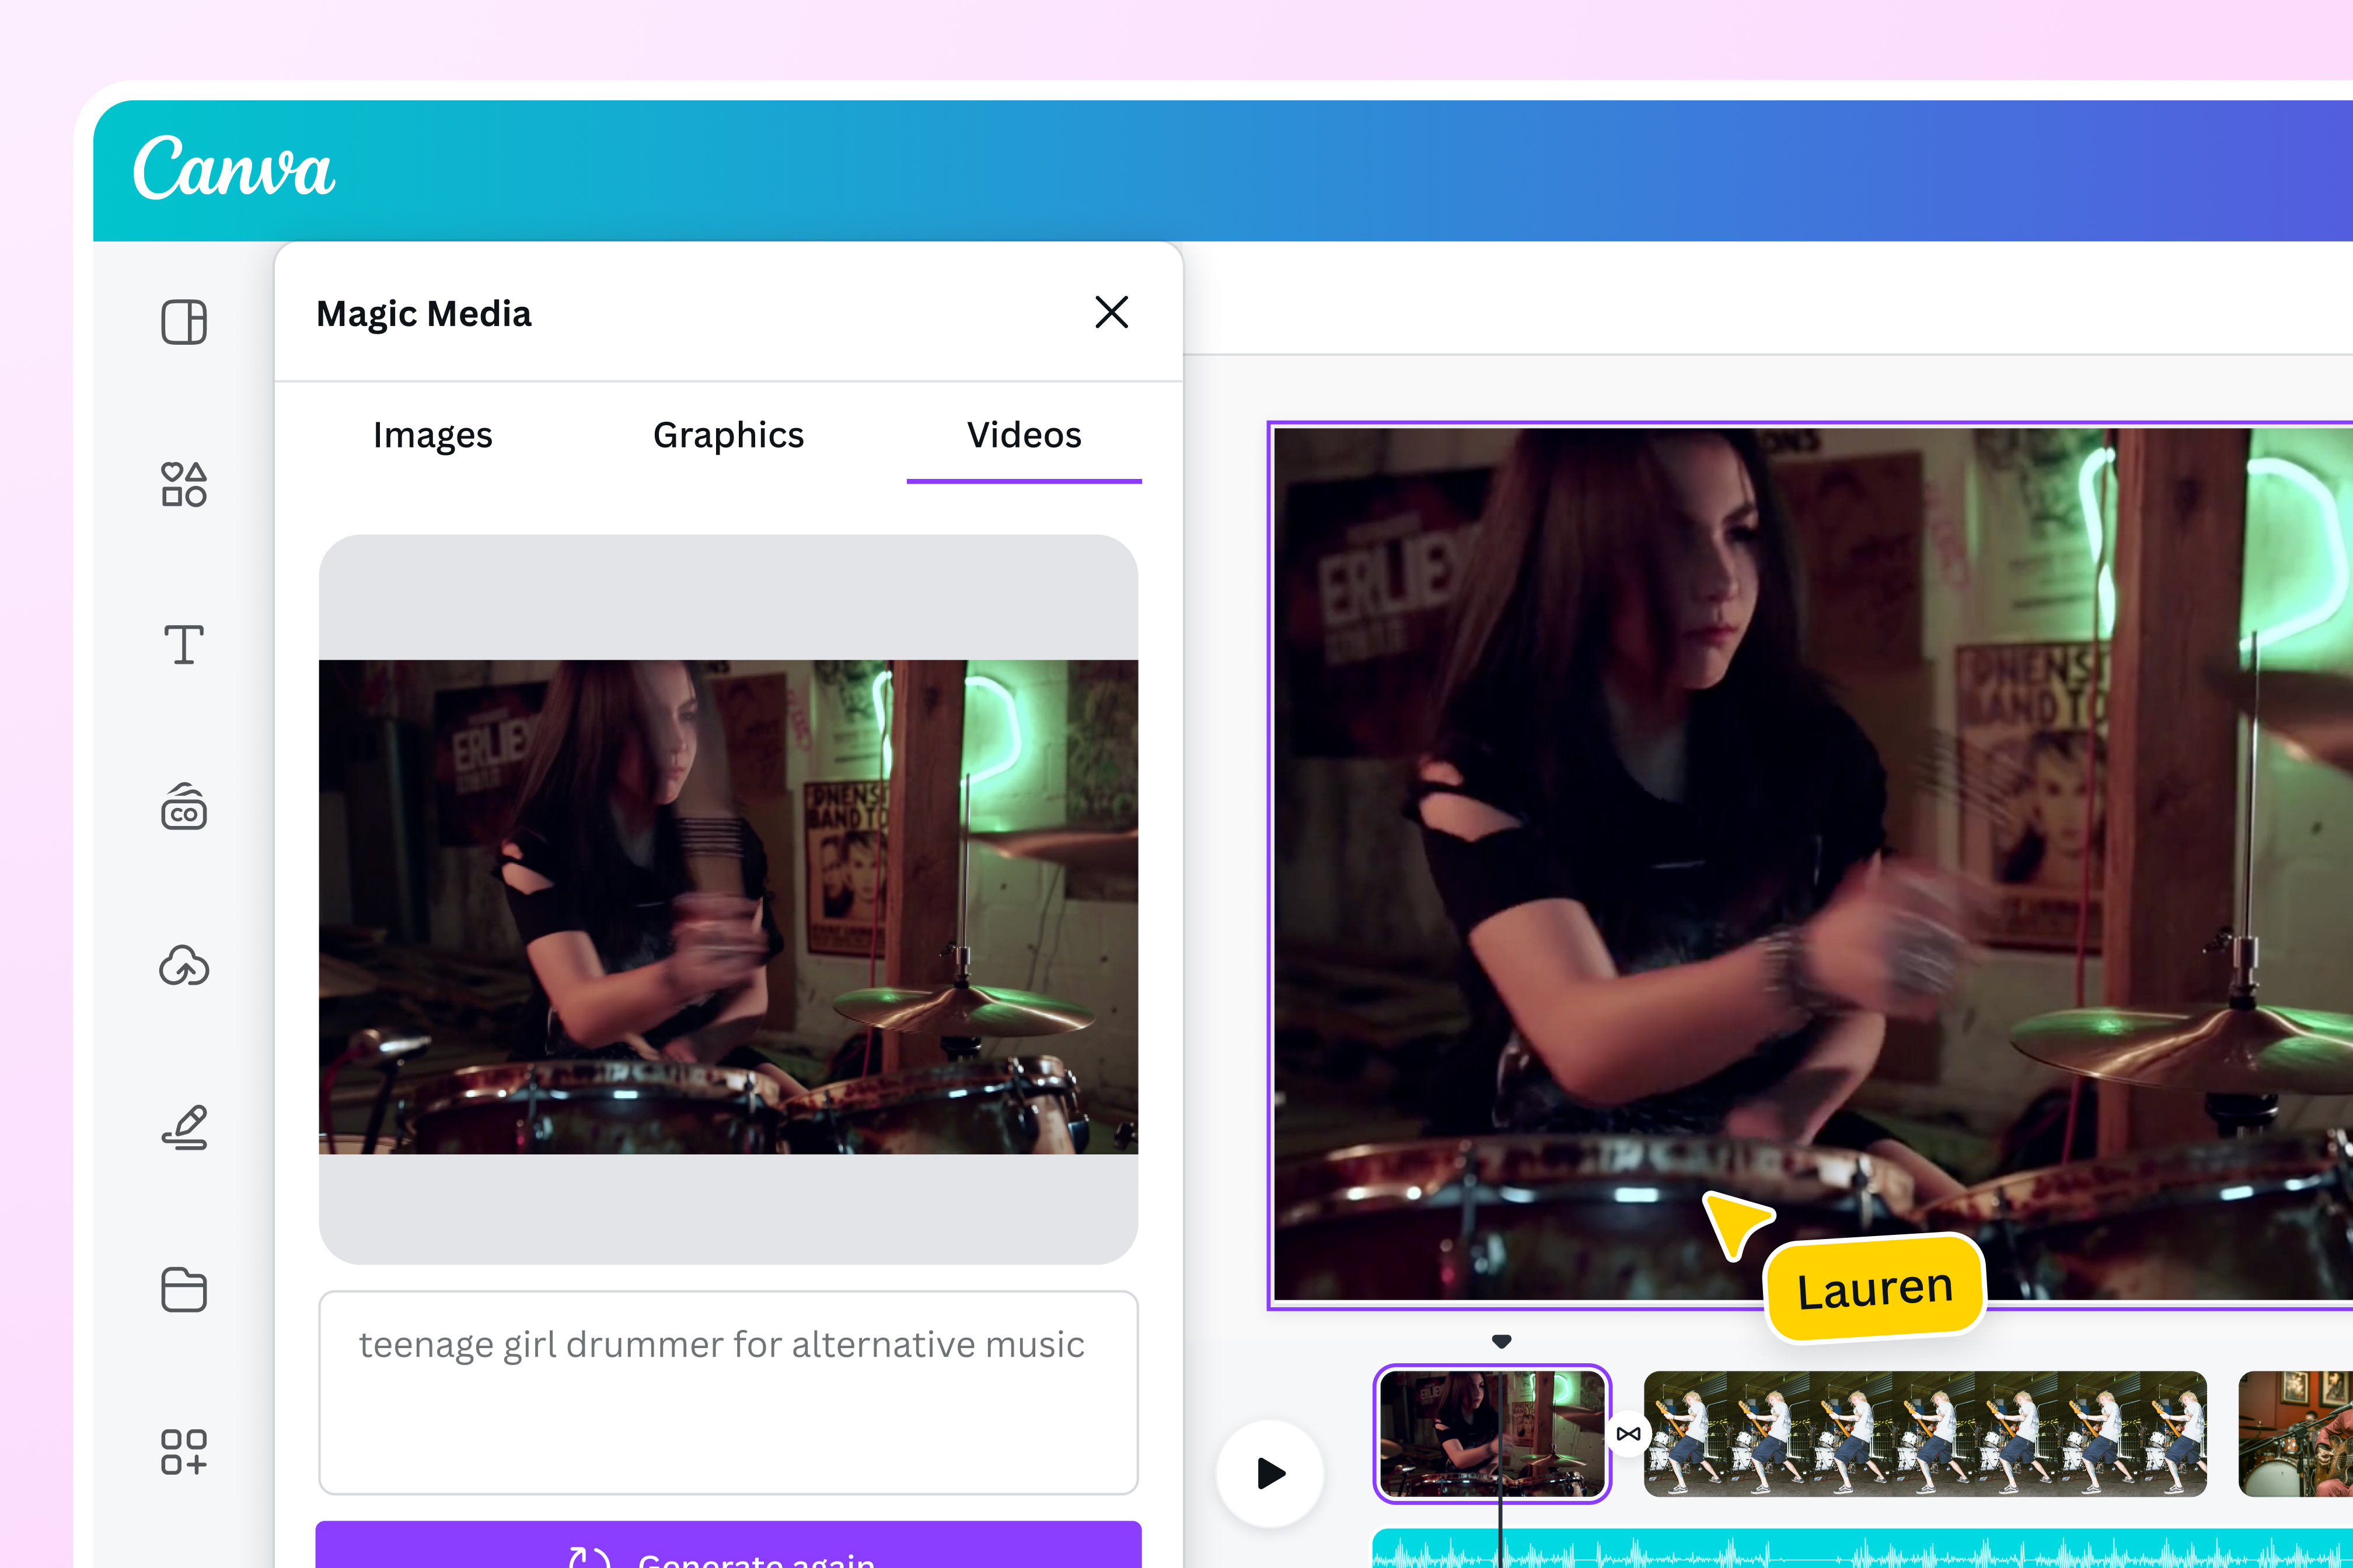Select the Text tool in sidebar
This screenshot has width=2353, height=1568.
pos(184,645)
